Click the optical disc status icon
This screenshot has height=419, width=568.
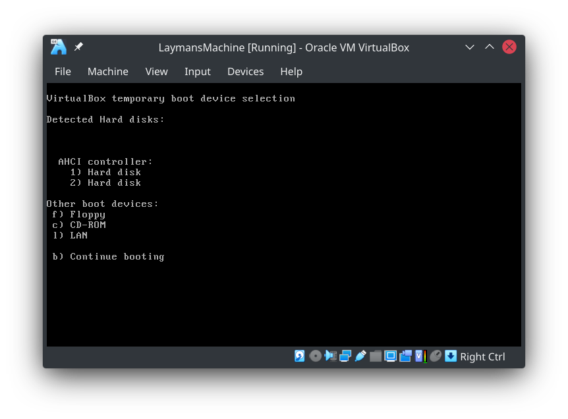[x=315, y=356]
